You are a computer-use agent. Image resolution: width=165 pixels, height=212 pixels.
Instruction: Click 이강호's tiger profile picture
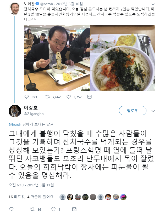coord(15,111)
